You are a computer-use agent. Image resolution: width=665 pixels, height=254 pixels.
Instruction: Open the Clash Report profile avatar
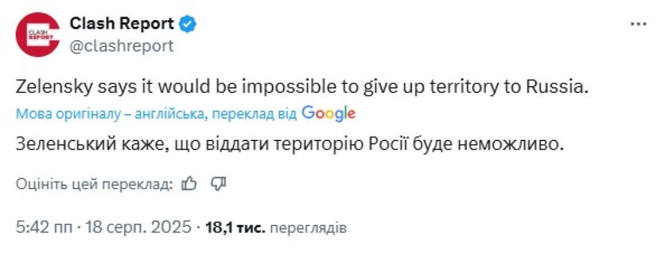(37, 34)
